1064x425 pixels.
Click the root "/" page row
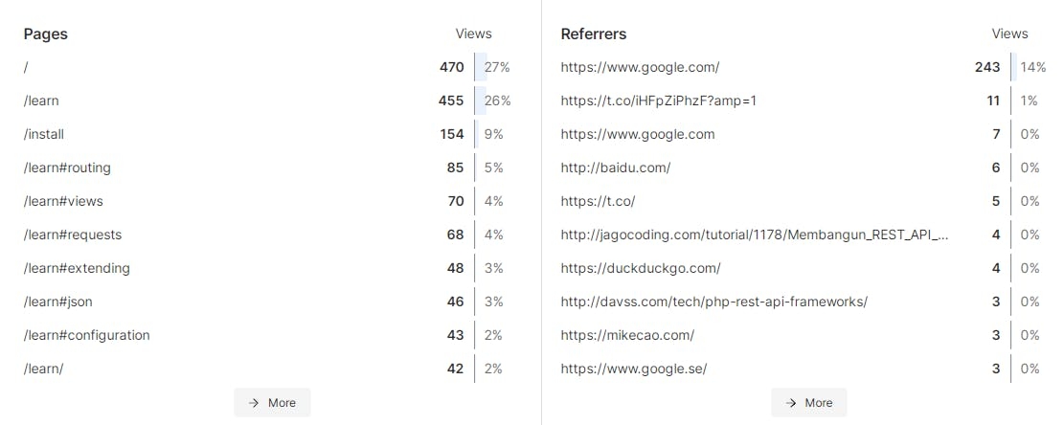tap(266, 67)
